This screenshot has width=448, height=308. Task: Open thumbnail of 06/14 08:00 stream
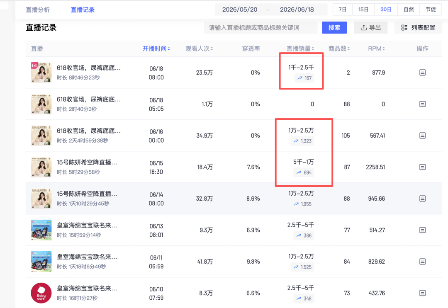(x=41, y=199)
